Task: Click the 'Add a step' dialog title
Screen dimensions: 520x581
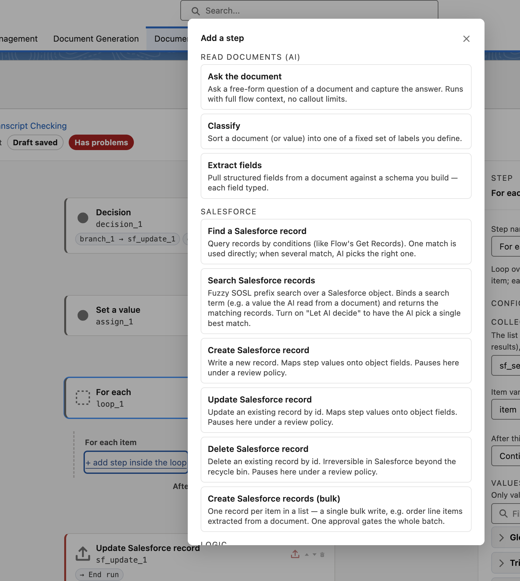Action: (222, 38)
